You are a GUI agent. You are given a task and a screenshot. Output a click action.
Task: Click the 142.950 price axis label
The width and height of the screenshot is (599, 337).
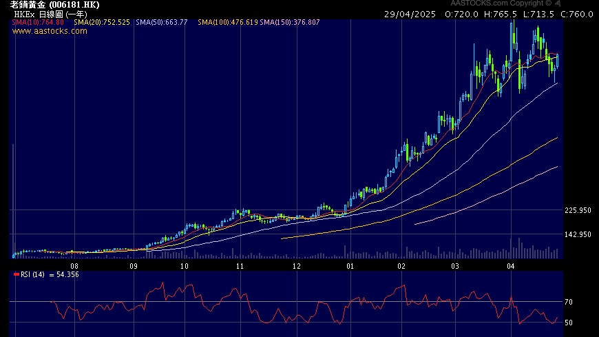578,235
